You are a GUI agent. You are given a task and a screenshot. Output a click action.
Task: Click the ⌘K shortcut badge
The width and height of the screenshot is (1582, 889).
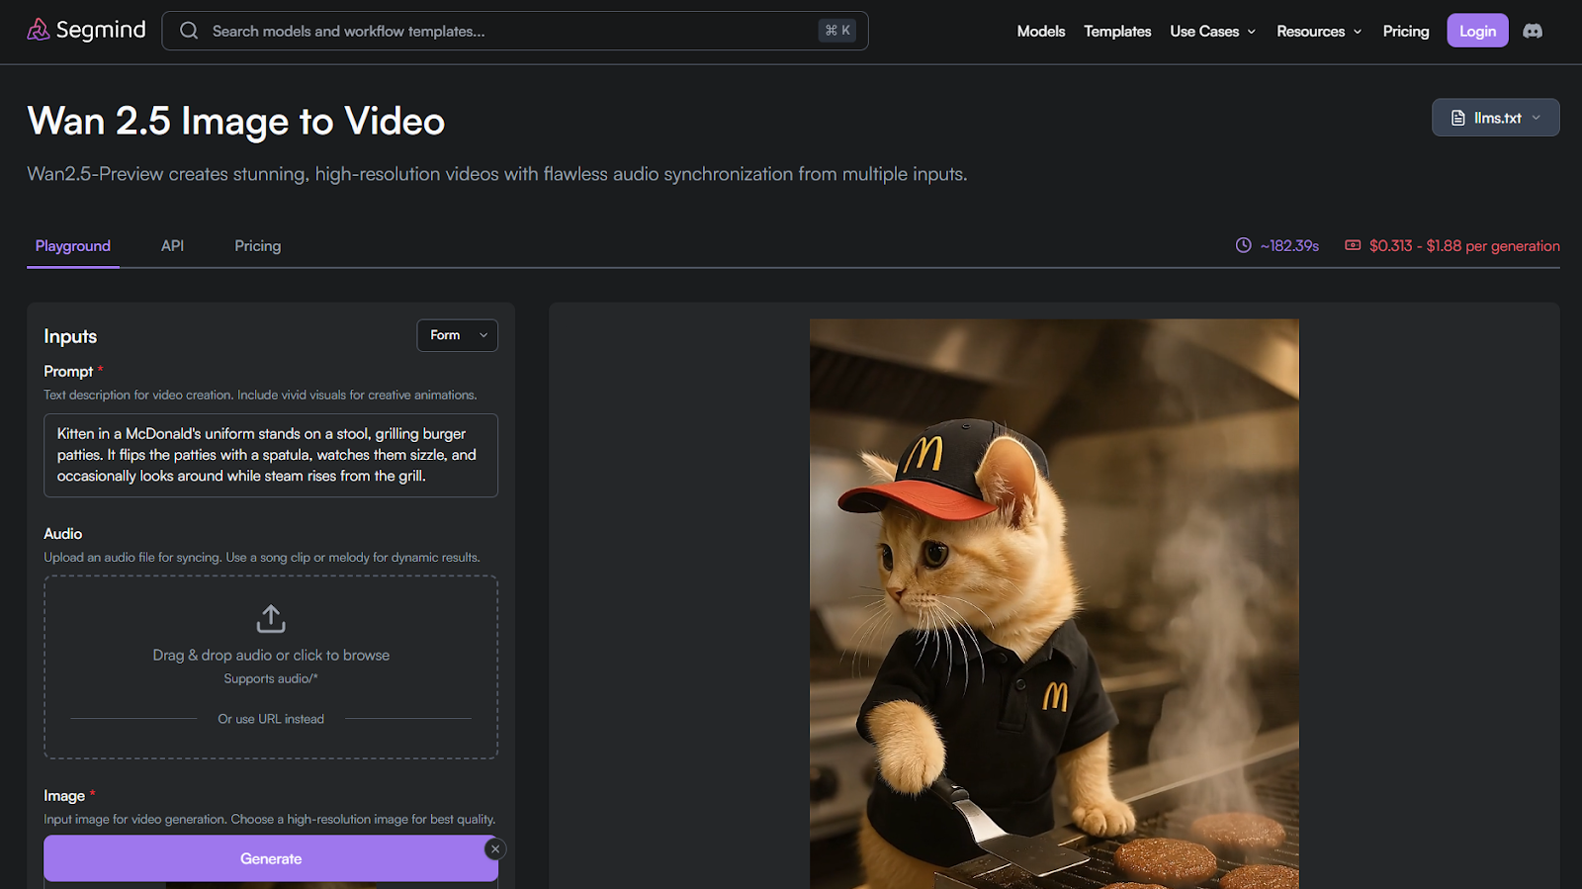837,31
